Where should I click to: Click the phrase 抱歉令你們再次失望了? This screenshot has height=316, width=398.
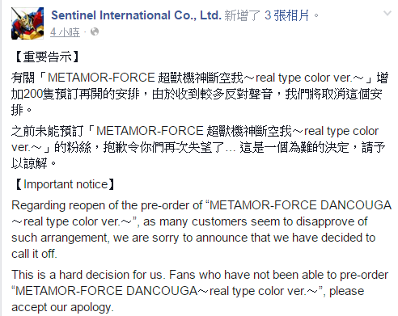pos(163,147)
